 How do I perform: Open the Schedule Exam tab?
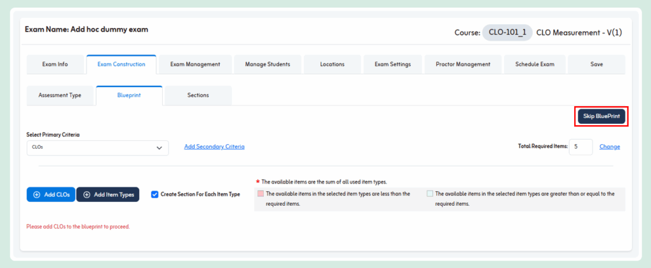(535, 64)
